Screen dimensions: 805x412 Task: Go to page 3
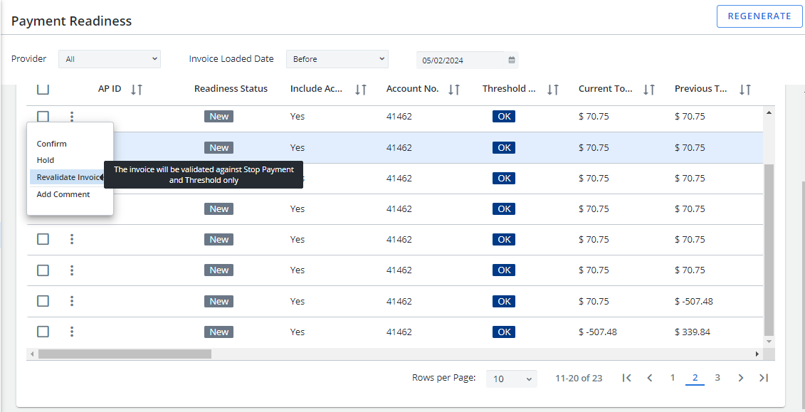tap(717, 378)
